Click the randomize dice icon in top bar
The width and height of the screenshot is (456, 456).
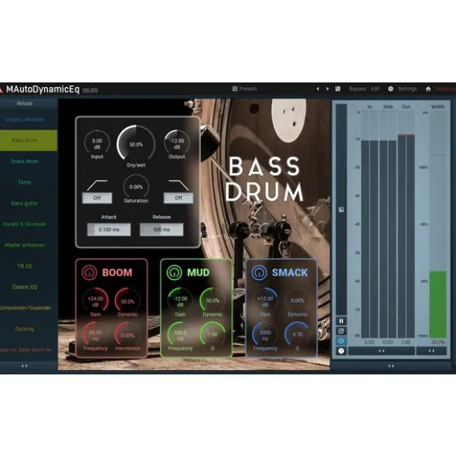pos(338,89)
